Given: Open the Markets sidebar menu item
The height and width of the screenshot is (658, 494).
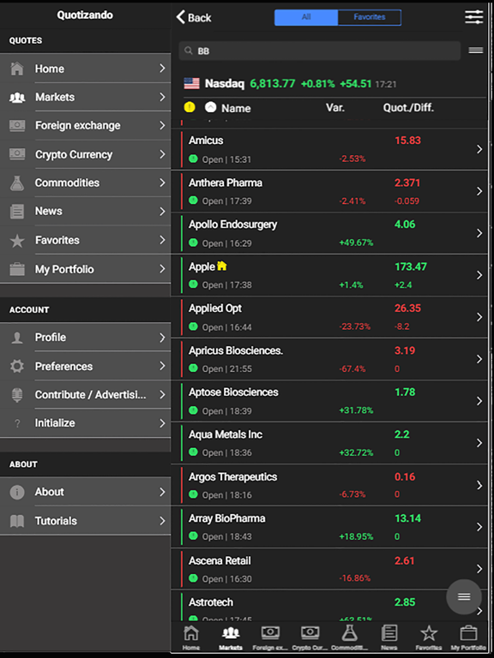Looking at the screenshot, I should 85,97.
